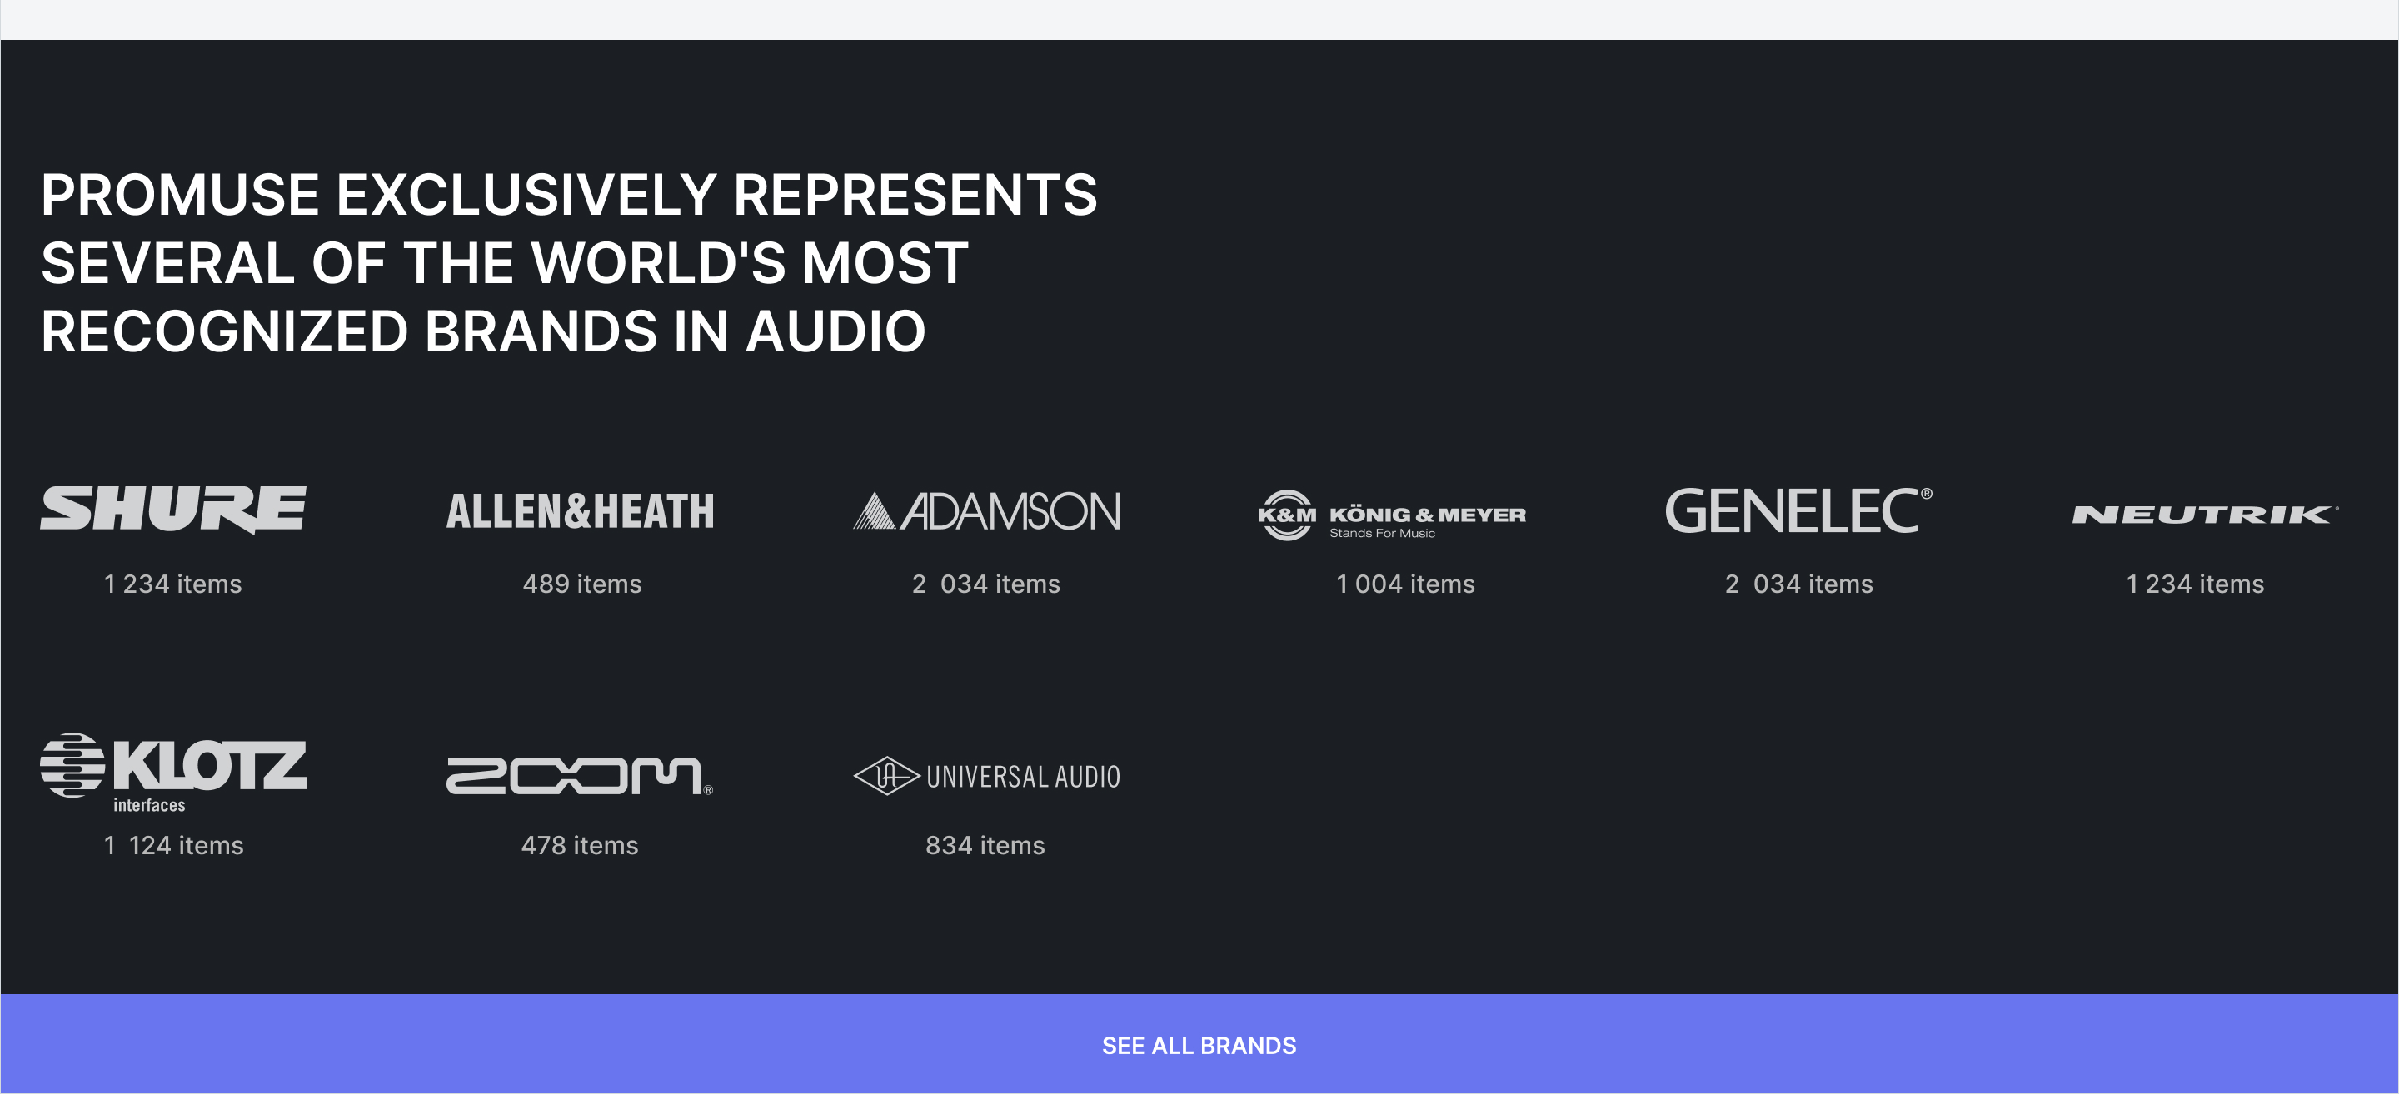This screenshot has width=2399, height=1094.
Task: Click the Shure brand logo
Action: point(173,510)
